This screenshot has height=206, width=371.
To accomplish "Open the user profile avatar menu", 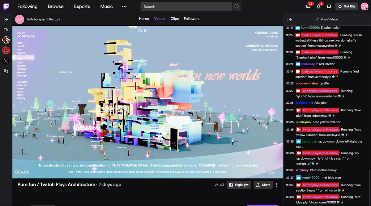I will [x=365, y=6].
